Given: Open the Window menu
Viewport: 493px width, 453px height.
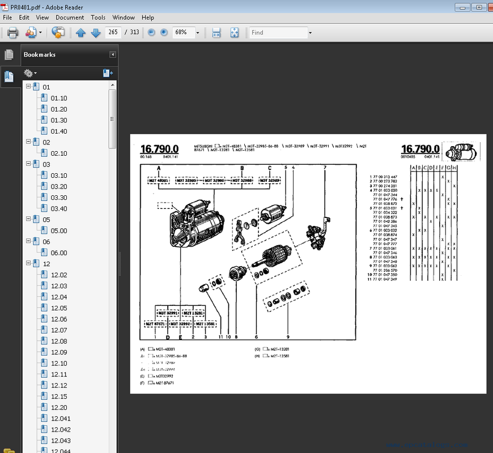Looking at the screenshot, I should point(124,18).
